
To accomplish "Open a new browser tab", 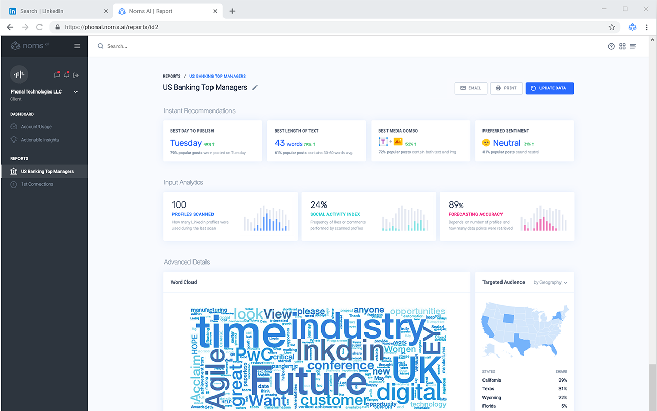I will click(233, 11).
